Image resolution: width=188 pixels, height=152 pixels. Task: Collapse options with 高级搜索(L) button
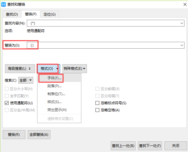pos(20,69)
